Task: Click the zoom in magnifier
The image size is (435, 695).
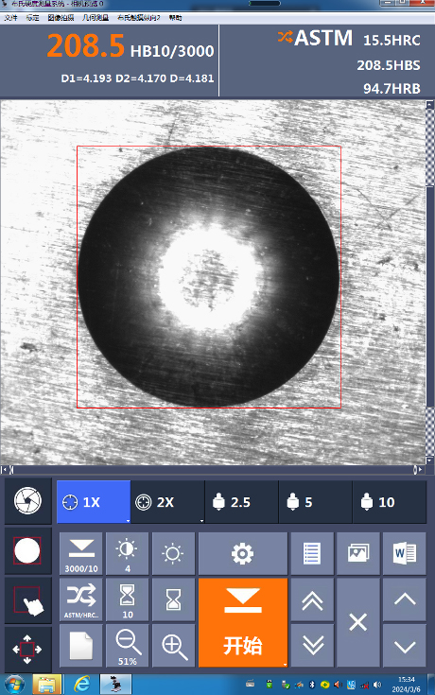Action: pos(173,646)
